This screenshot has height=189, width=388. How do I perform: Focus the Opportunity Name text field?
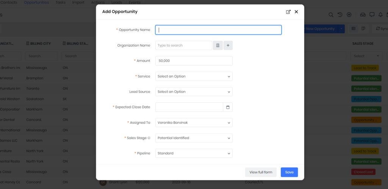tap(219, 30)
